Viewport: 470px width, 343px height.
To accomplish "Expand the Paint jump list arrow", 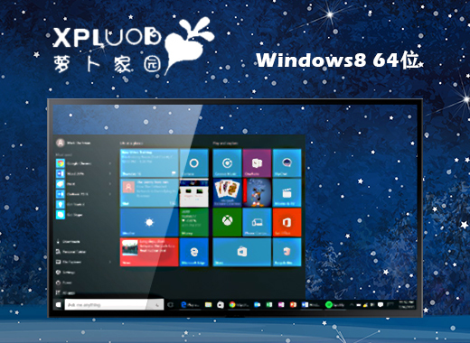I will tap(110, 184).
